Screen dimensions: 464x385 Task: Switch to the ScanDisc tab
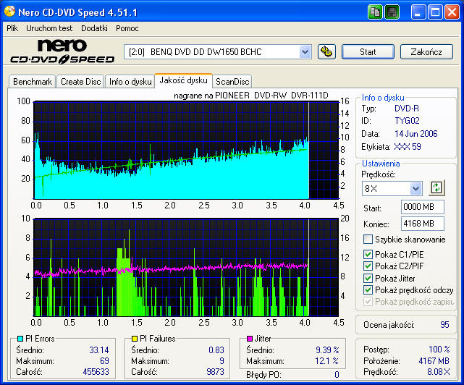[232, 82]
